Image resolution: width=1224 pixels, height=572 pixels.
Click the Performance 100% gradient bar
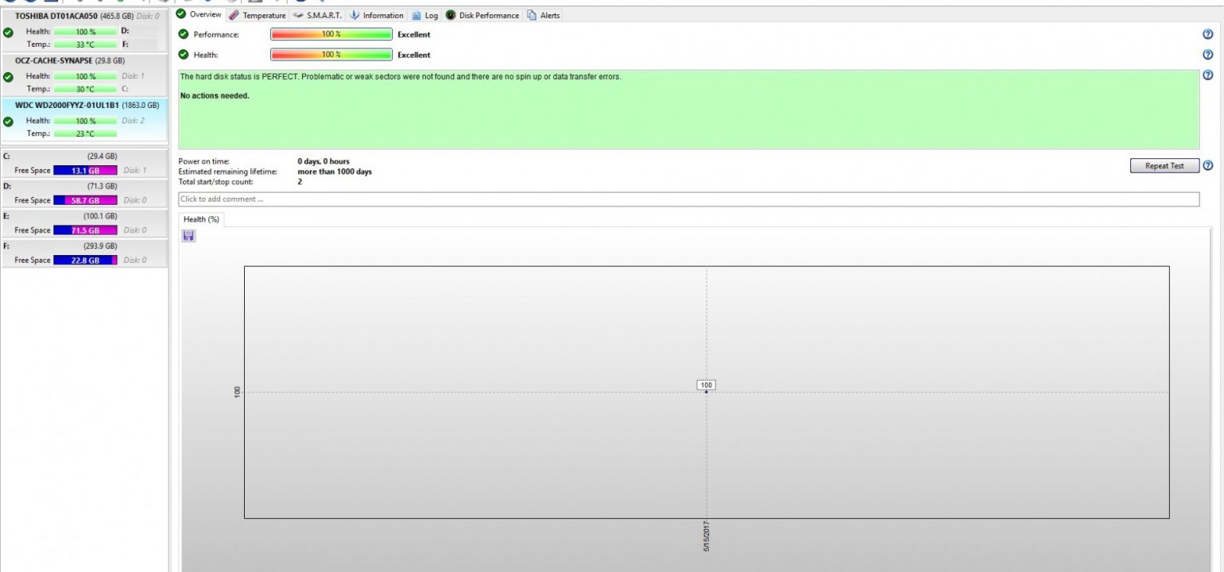point(331,34)
